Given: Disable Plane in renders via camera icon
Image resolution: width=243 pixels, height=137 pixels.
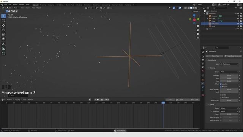Looking at the screenshot, I should tap(241, 21).
